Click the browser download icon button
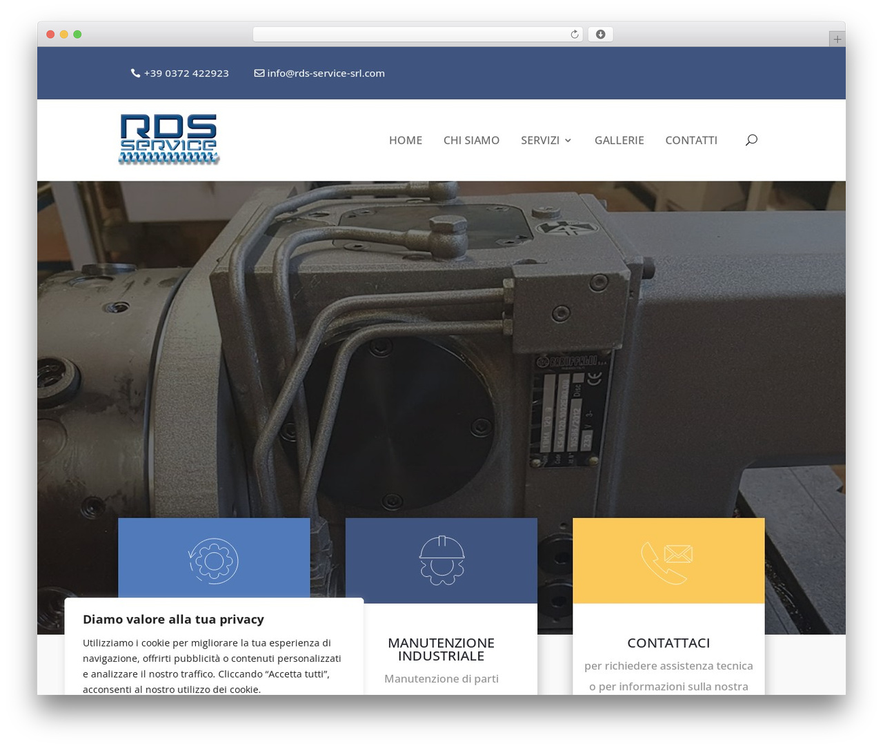This screenshot has height=748, width=883. pos(601,35)
